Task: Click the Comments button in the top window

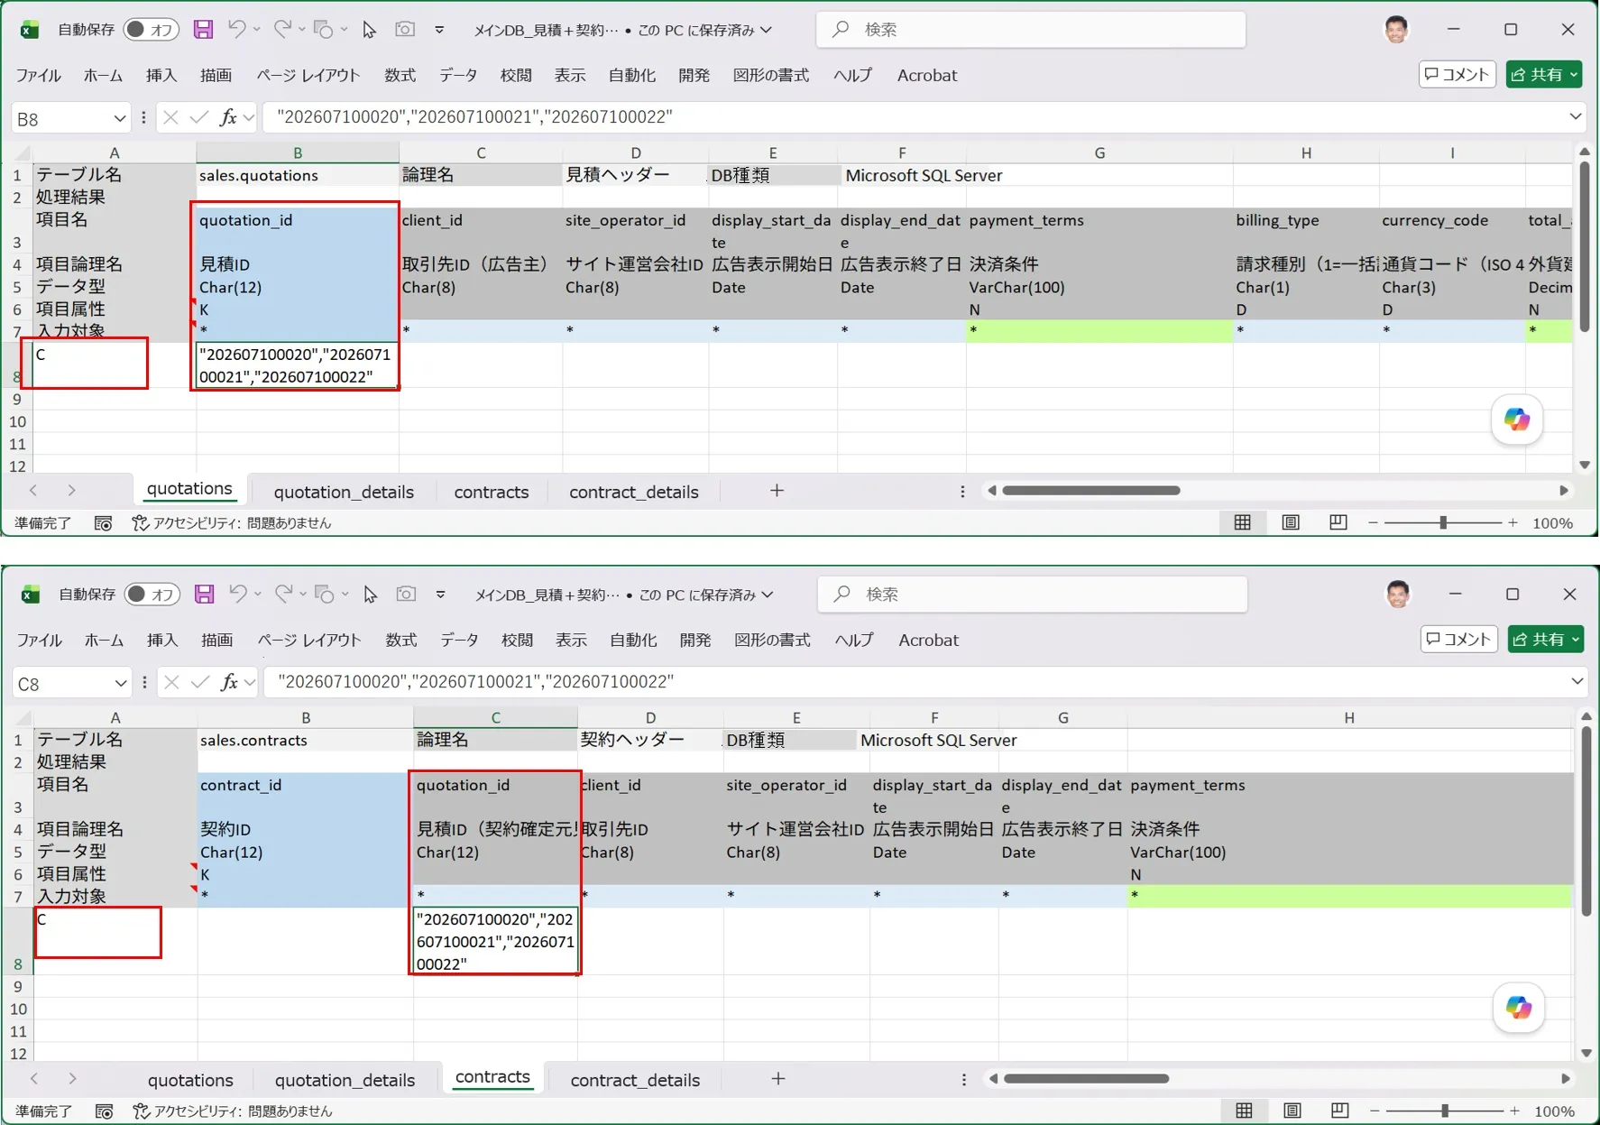Action: tap(1457, 74)
